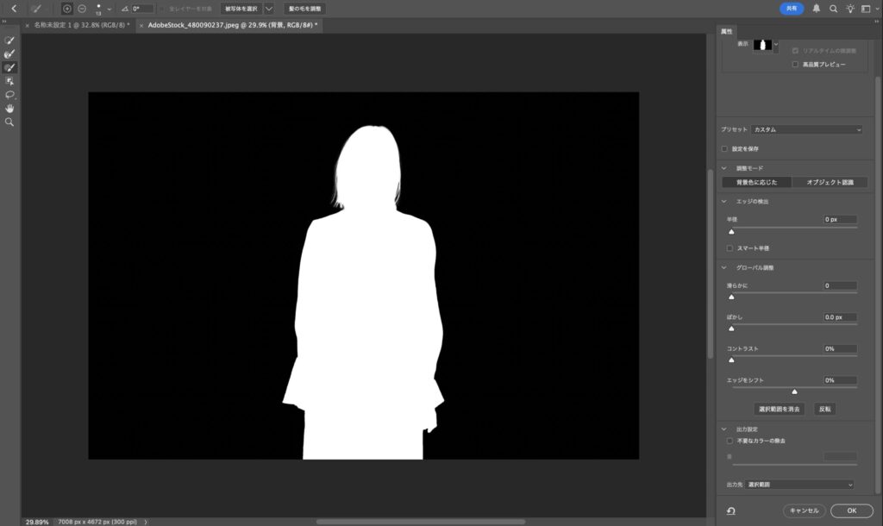
Task: Select the Brush tool in left toolbar
Action: (9, 67)
